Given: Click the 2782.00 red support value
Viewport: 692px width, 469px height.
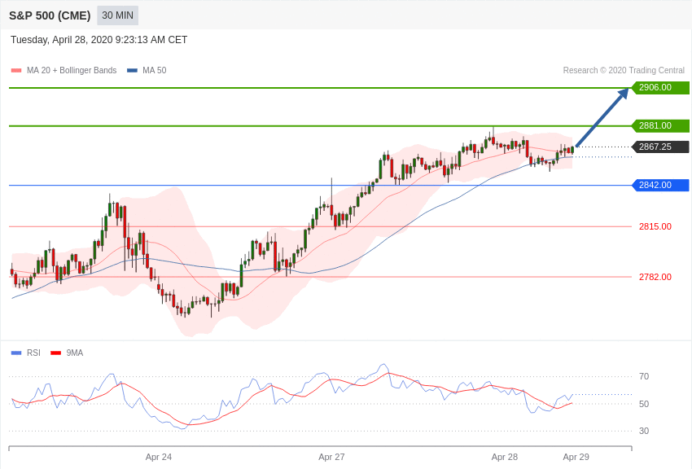Looking at the screenshot, I should pyautogui.click(x=655, y=277).
